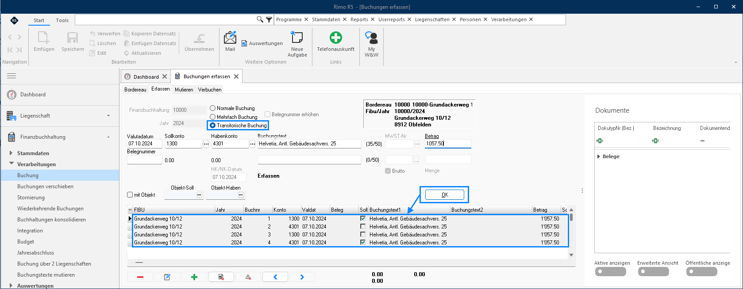
Task: Click the Betrag input field
Action: tap(448, 144)
